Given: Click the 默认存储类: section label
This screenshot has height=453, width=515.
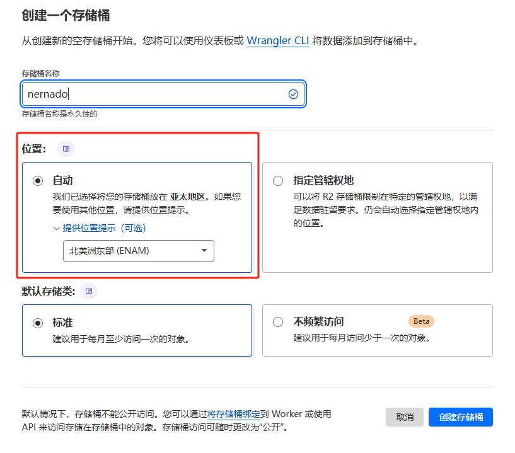Looking at the screenshot, I should [x=49, y=291].
